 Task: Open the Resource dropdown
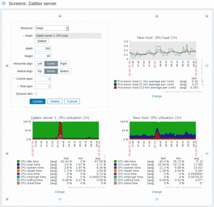52,28
